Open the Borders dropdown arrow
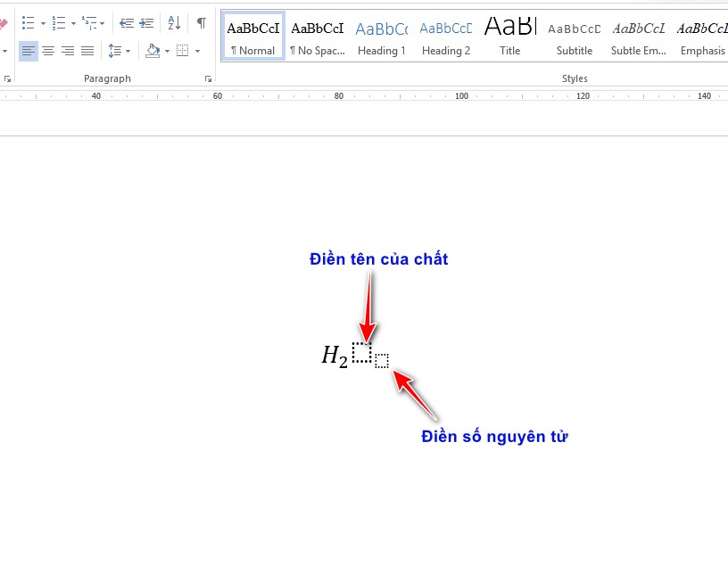Viewport: 728px width, 582px height. pyautogui.click(x=198, y=51)
